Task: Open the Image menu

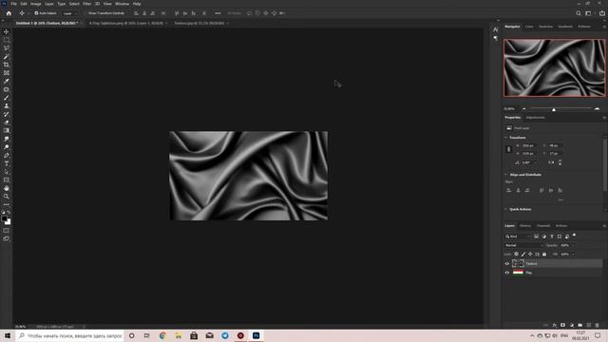Action: click(x=36, y=4)
